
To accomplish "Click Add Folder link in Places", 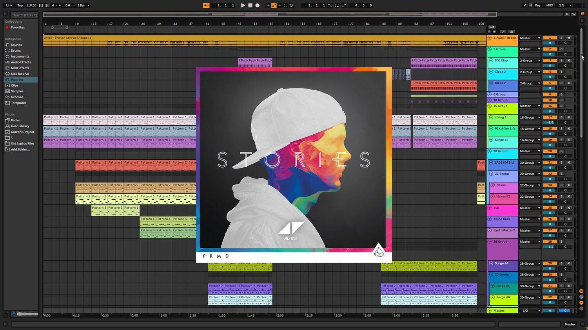I will point(20,150).
